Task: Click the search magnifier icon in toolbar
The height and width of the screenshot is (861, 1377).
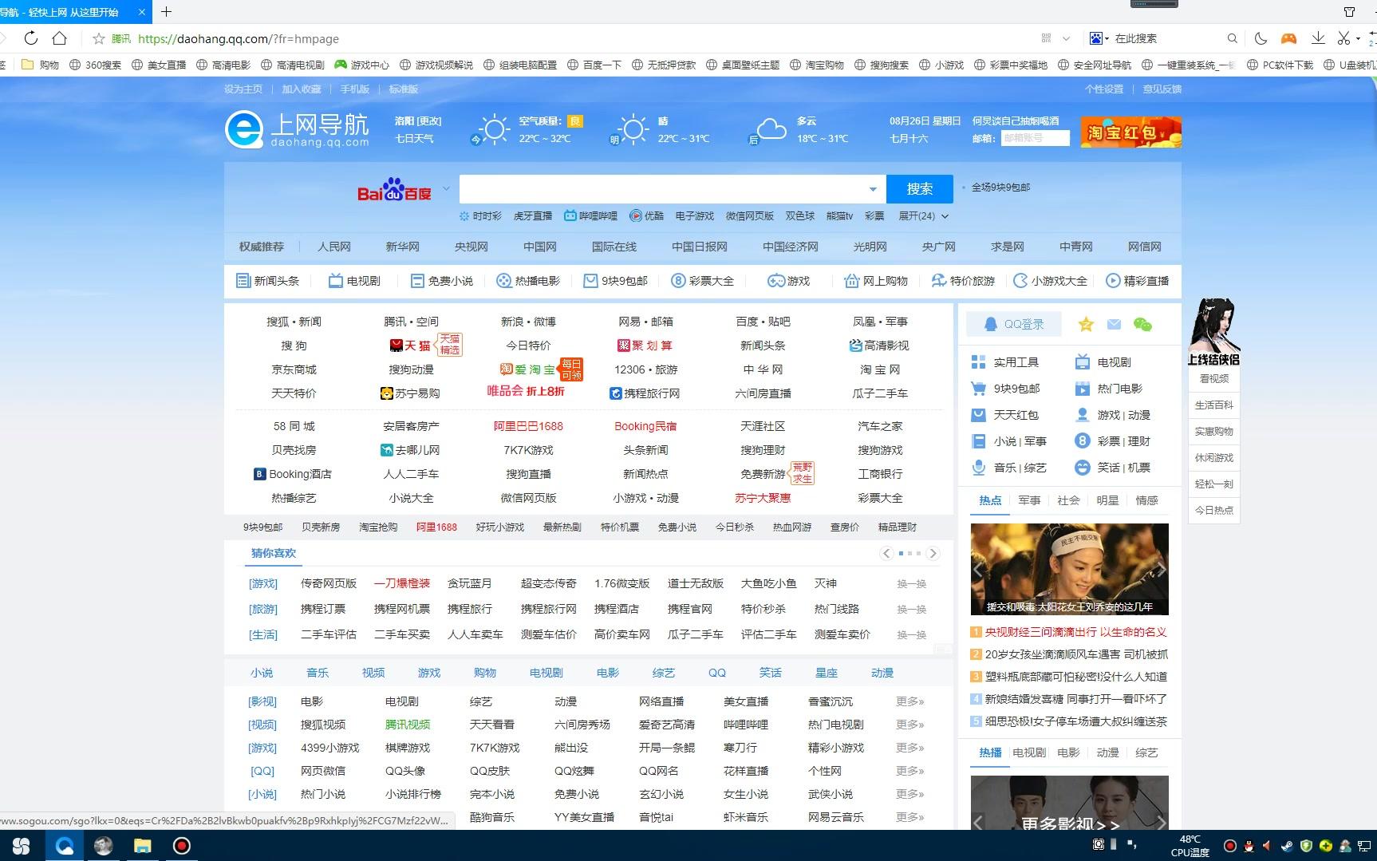Action: tap(1233, 38)
